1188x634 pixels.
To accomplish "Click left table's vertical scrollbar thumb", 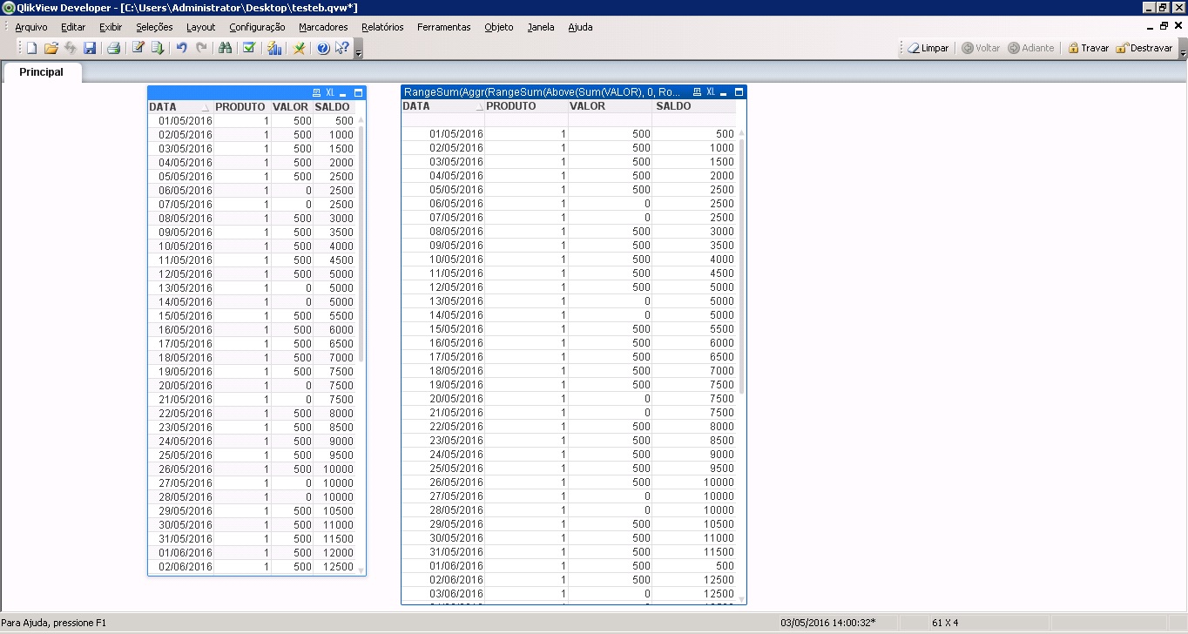I will coord(361,245).
